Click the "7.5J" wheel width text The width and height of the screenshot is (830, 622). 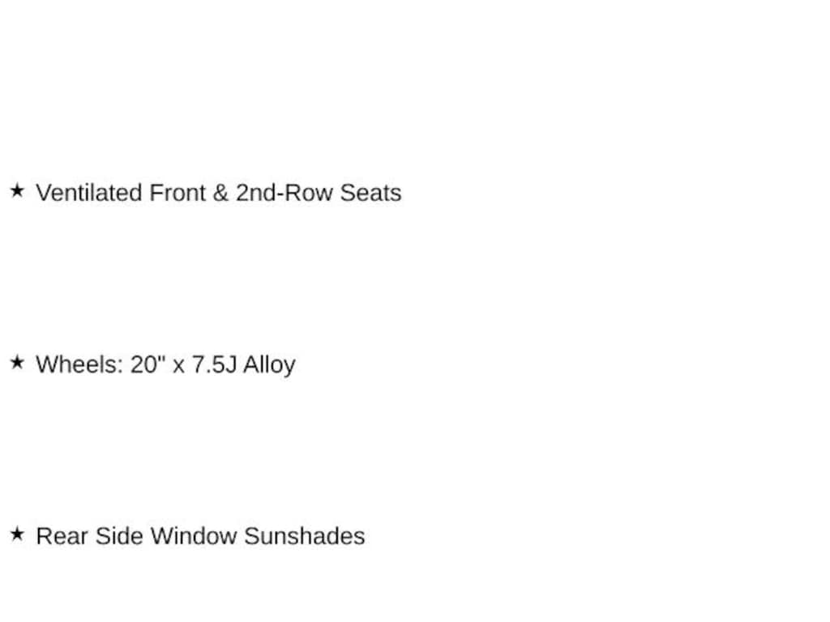click(x=214, y=364)
